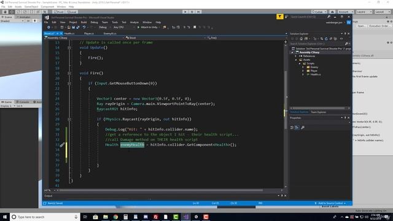
Task: Switch to Health.cs editor tab
Action: 69,33
